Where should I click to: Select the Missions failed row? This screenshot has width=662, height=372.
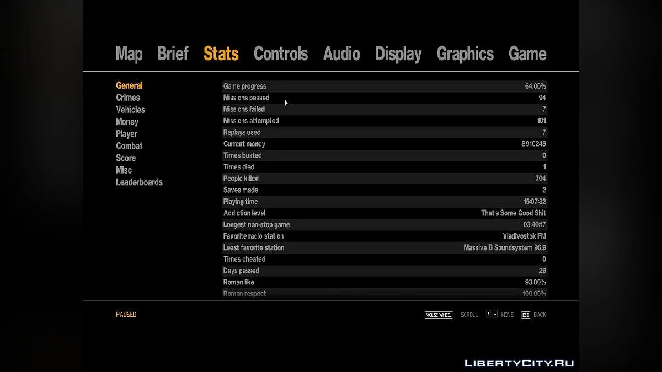(385, 109)
